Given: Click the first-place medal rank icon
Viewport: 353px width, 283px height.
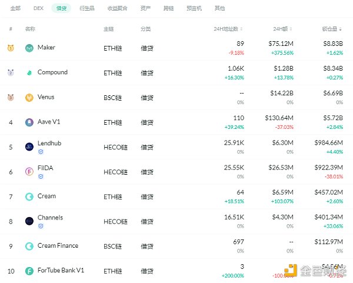Looking at the screenshot, I should (x=10, y=48).
